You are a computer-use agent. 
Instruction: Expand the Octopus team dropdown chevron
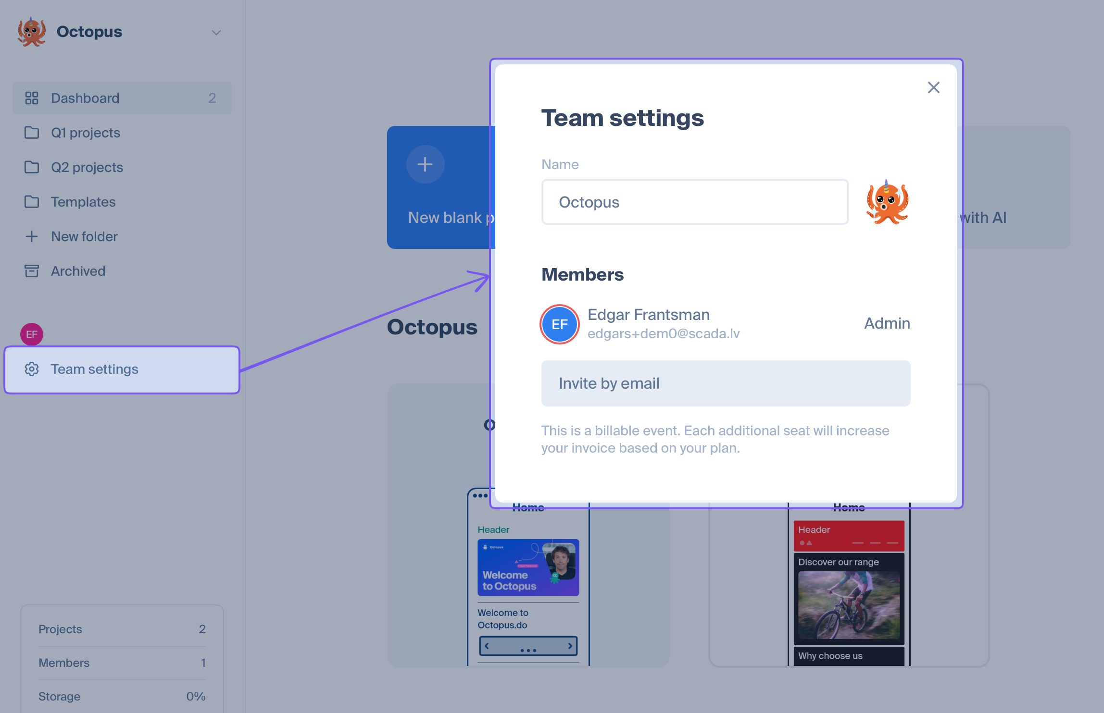click(216, 33)
